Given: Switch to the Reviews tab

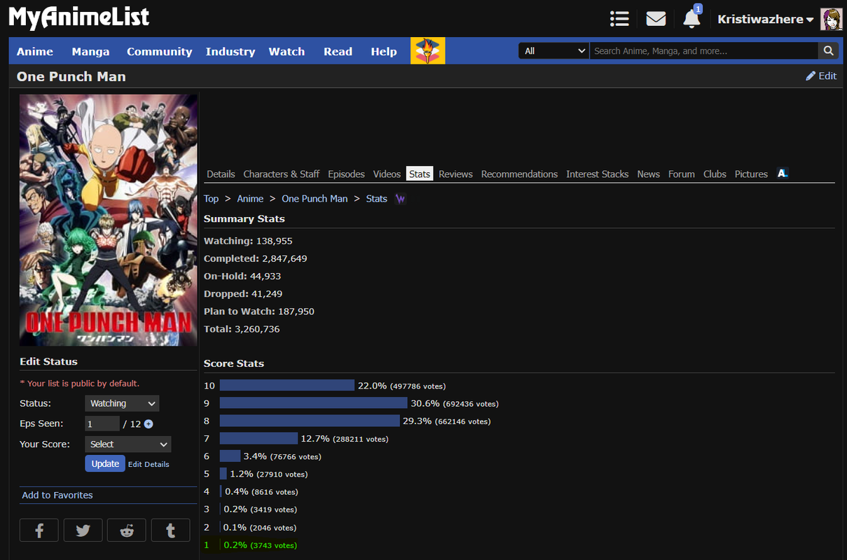Looking at the screenshot, I should click(x=456, y=174).
